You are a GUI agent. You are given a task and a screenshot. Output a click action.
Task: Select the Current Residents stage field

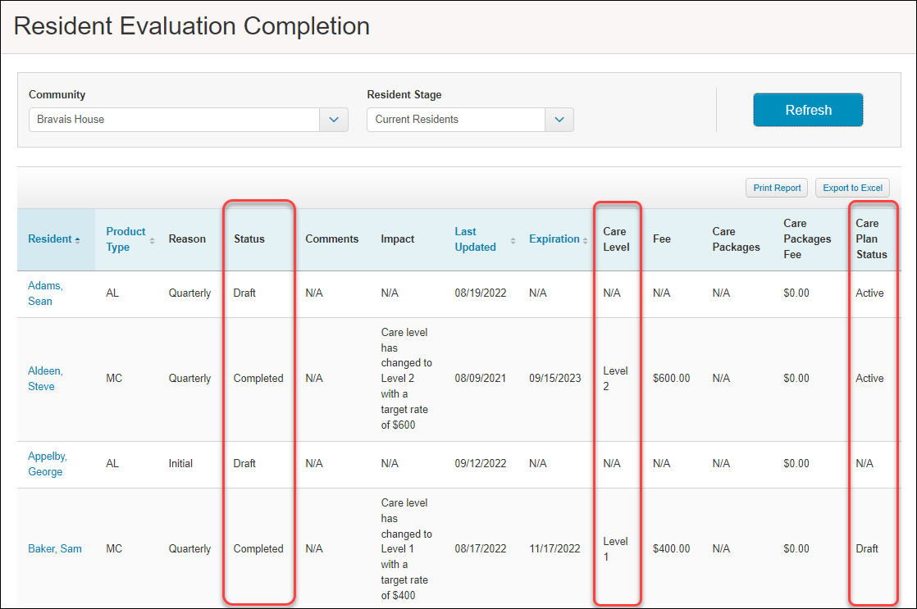tap(456, 119)
